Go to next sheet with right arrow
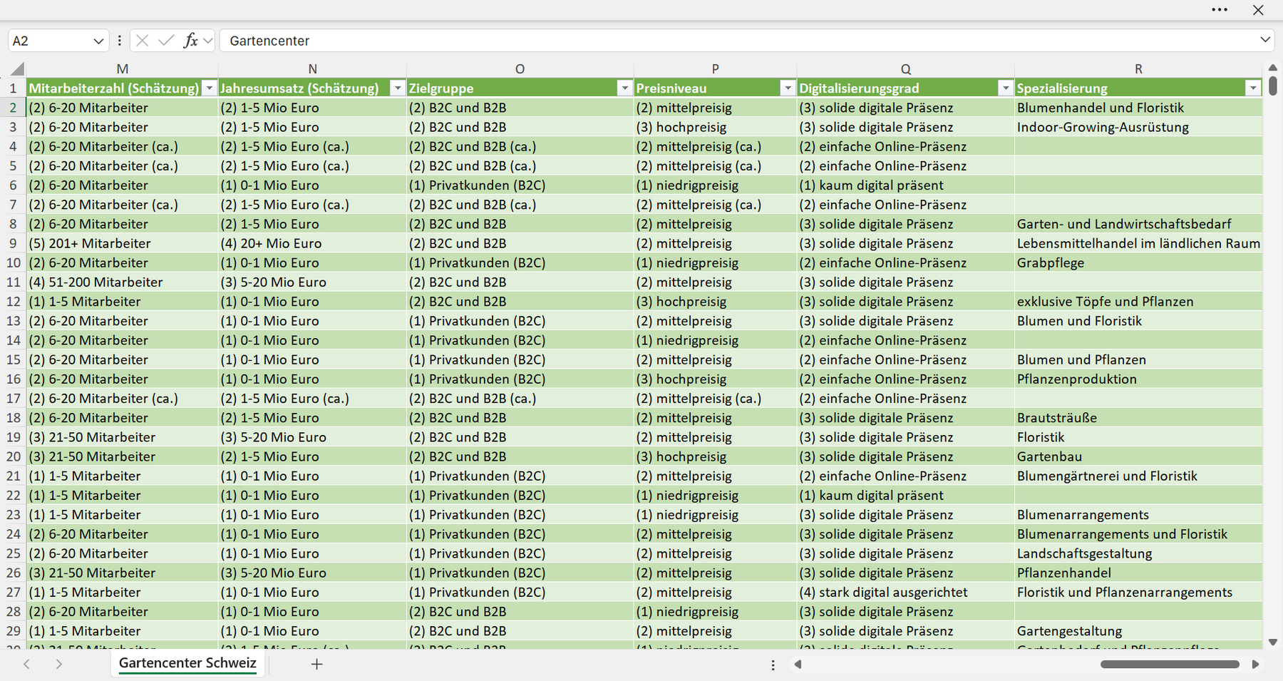This screenshot has width=1283, height=681. click(59, 664)
